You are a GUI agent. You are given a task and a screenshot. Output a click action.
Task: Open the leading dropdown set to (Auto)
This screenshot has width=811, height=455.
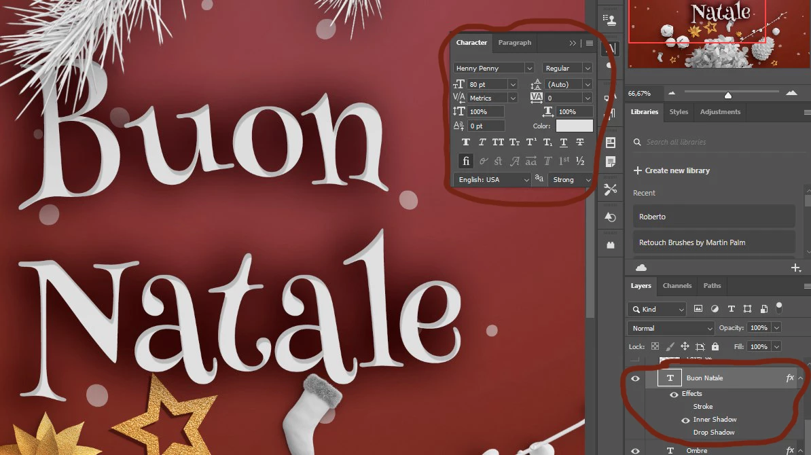tap(588, 84)
